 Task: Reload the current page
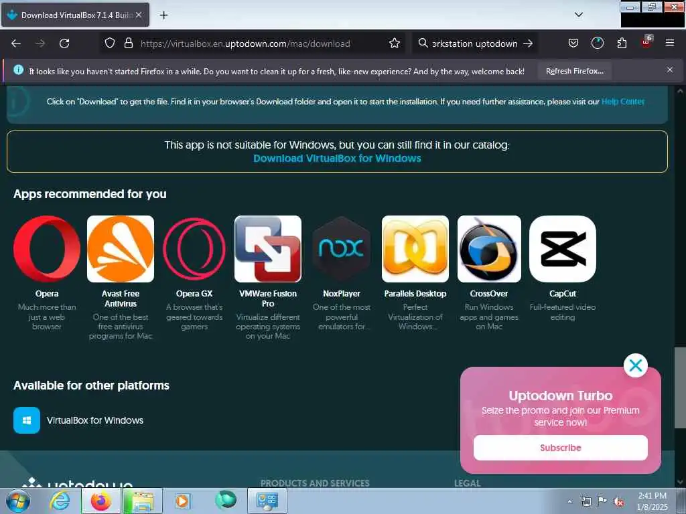(x=64, y=44)
